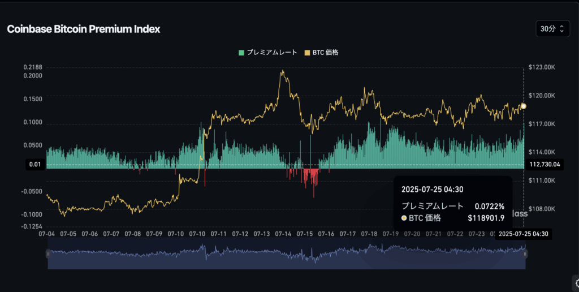This screenshot has width=579, height=292.
Task: Click the 07-07 date axis label
Action: (x=111, y=234)
